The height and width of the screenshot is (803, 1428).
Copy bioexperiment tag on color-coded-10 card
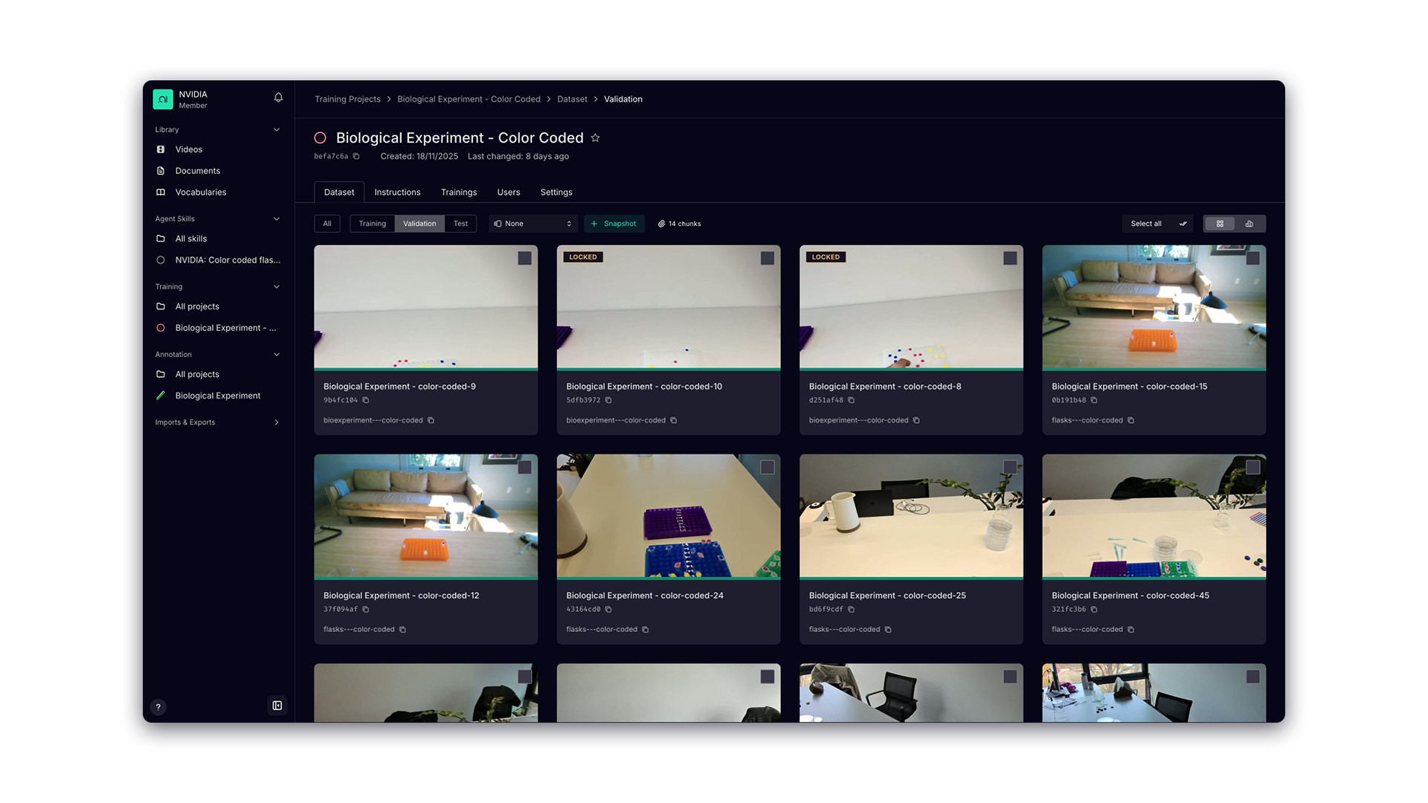pyautogui.click(x=674, y=420)
